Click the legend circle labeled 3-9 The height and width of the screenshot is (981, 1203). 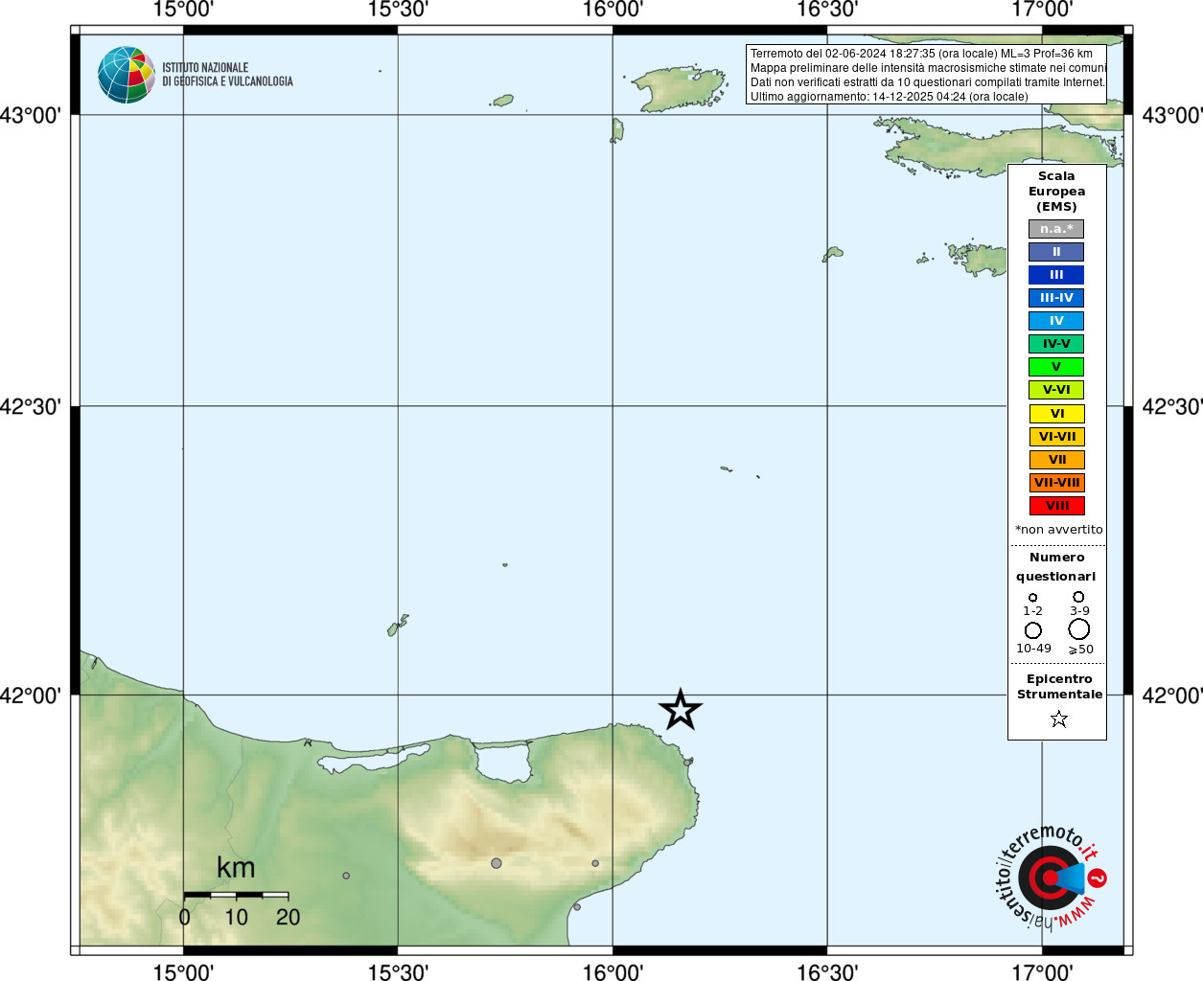[1078, 597]
